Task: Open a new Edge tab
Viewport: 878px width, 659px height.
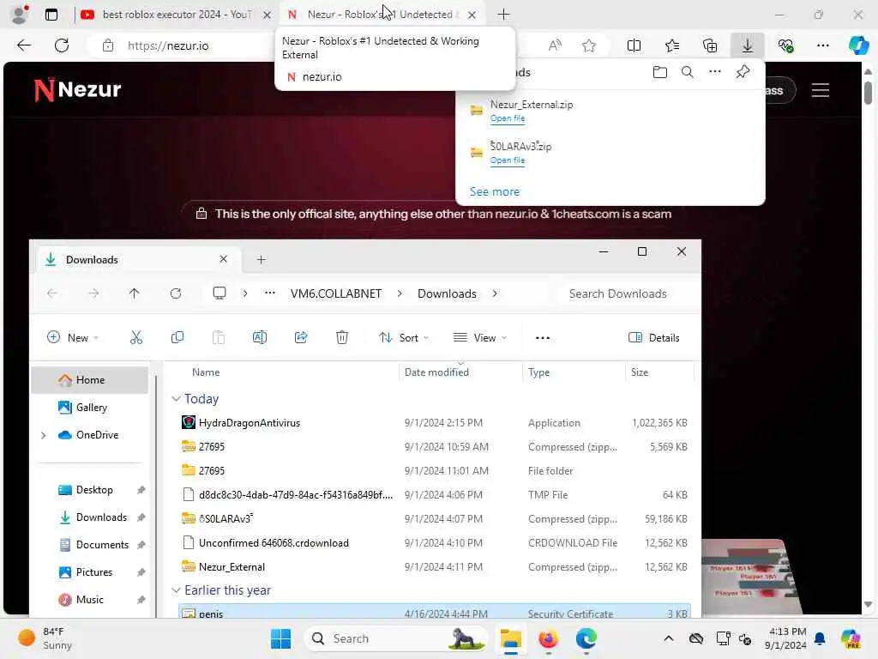Action: [503, 15]
